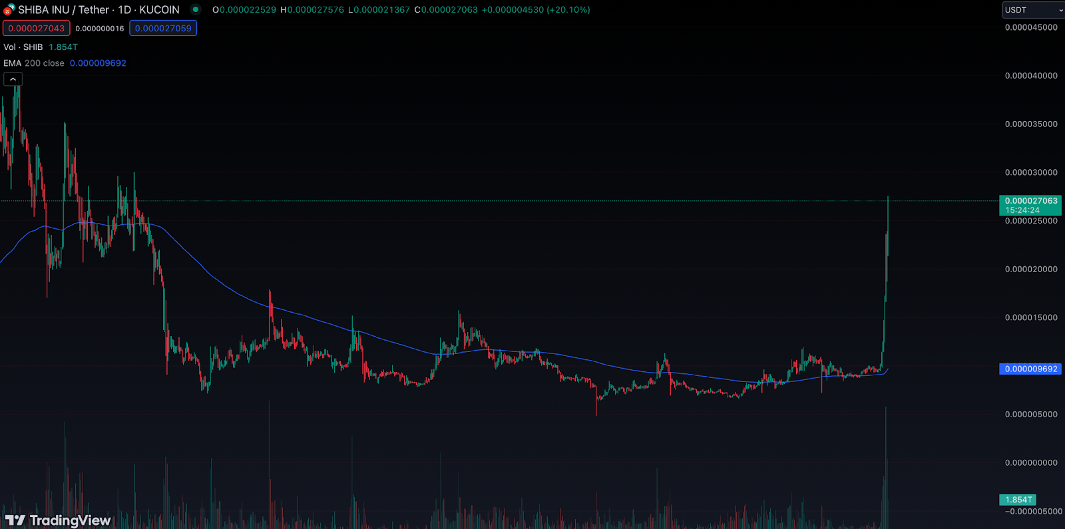Click the high price H0.000027576 value

312,10
